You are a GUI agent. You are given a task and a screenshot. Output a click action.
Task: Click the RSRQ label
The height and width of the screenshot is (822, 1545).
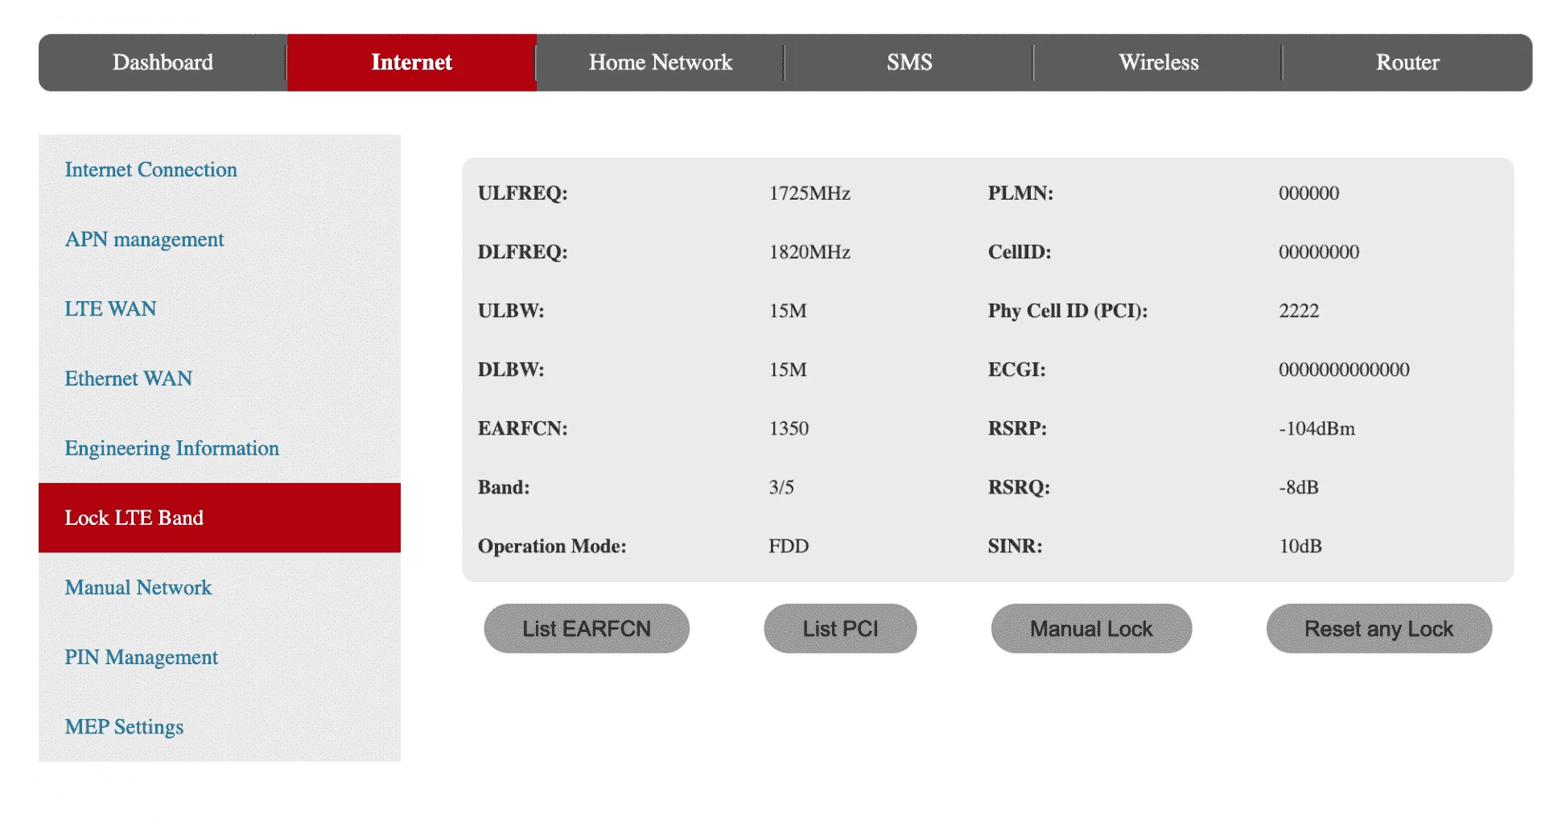point(1019,487)
